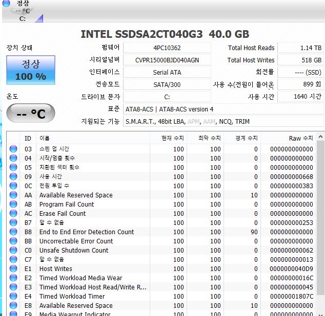The width and height of the screenshot is (325, 316).
Task: Select Unsafe Shutdown Count row name
Action: 74,250
